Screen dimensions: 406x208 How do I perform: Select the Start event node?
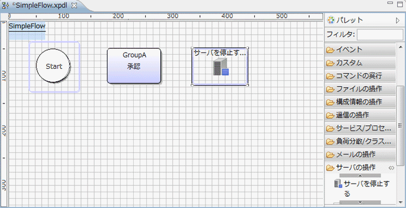coord(53,66)
